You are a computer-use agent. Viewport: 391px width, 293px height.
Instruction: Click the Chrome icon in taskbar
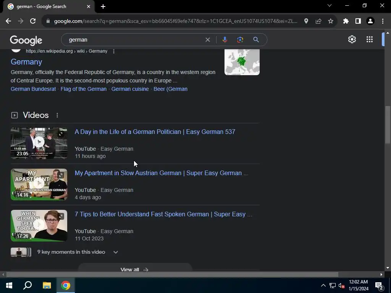[x=66, y=285]
